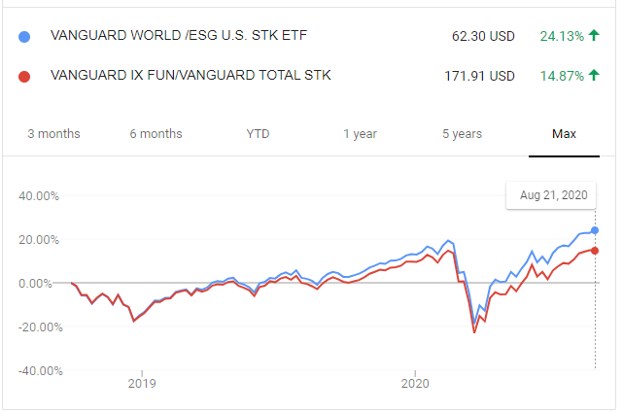Click the Aug 21, 2020 date tooltip
This screenshot has width=623, height=413.
click(556, 195)
